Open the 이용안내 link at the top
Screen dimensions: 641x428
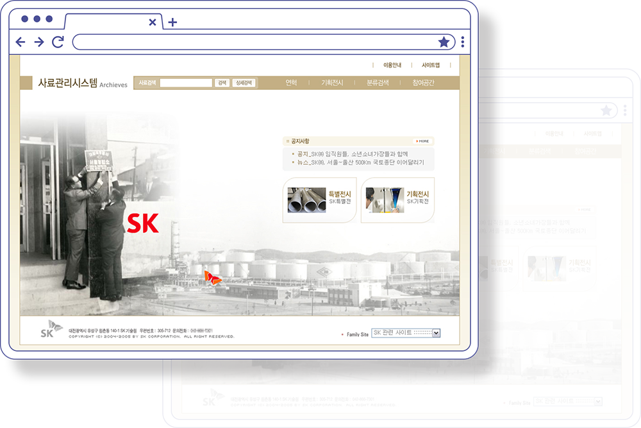393,65
